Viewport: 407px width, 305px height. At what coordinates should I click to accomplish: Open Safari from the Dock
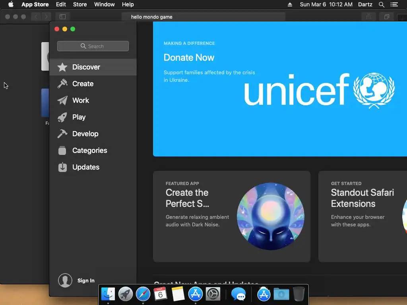click(143, 294)
